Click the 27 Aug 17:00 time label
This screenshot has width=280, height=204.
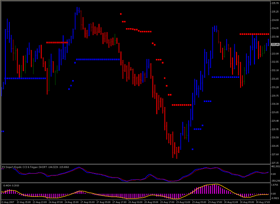click(x=119, y=202)
